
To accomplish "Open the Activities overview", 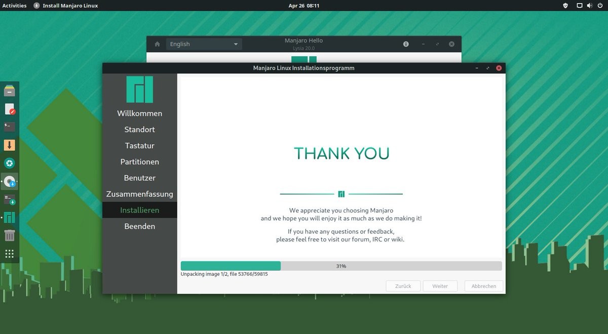I will click(x=14, y=6).
